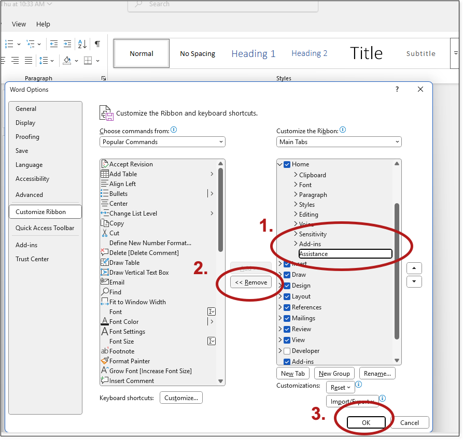The height and width of the screenshot is (440, 463).
Task: Select the Cut scissors command icon
Action: [105, 233]
